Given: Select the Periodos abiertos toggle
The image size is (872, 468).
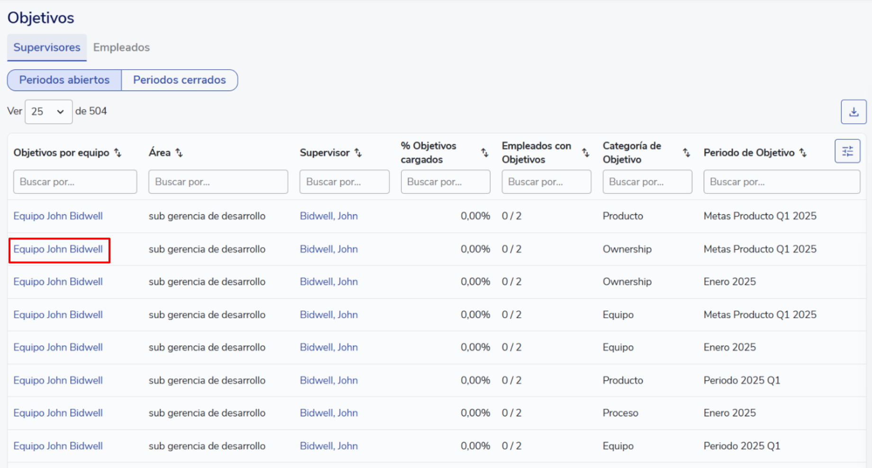Looking at the screenshot, I should [64, 80].
